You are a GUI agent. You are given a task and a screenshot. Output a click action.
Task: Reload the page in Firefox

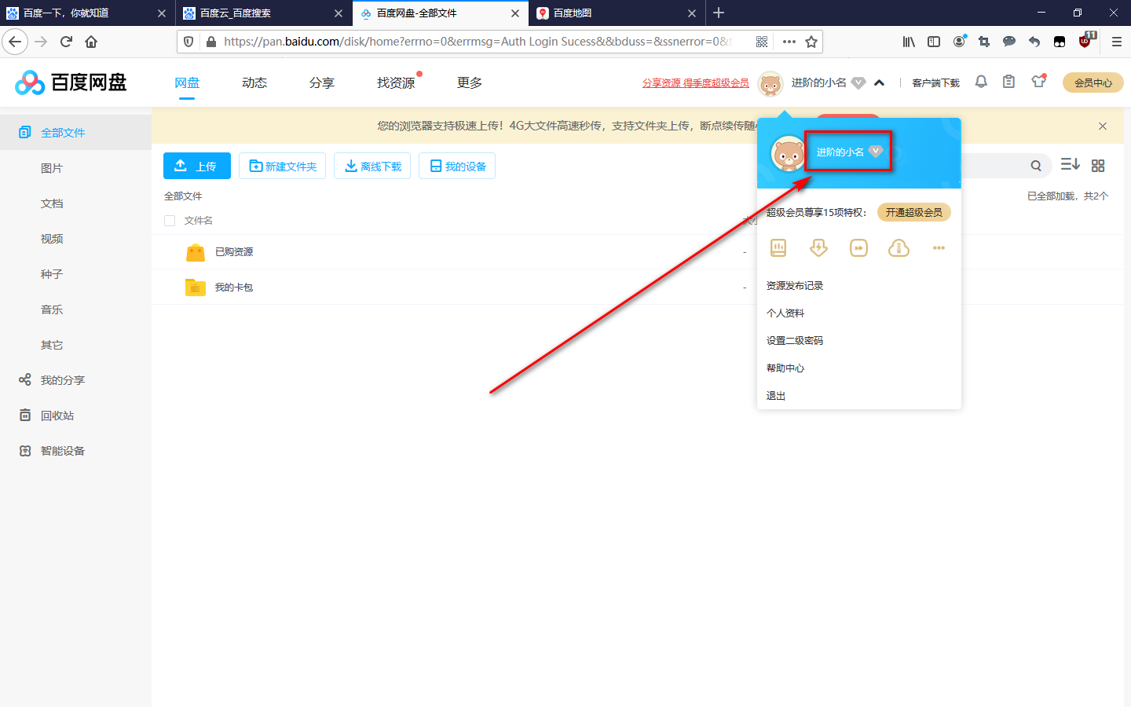point(66,42)
